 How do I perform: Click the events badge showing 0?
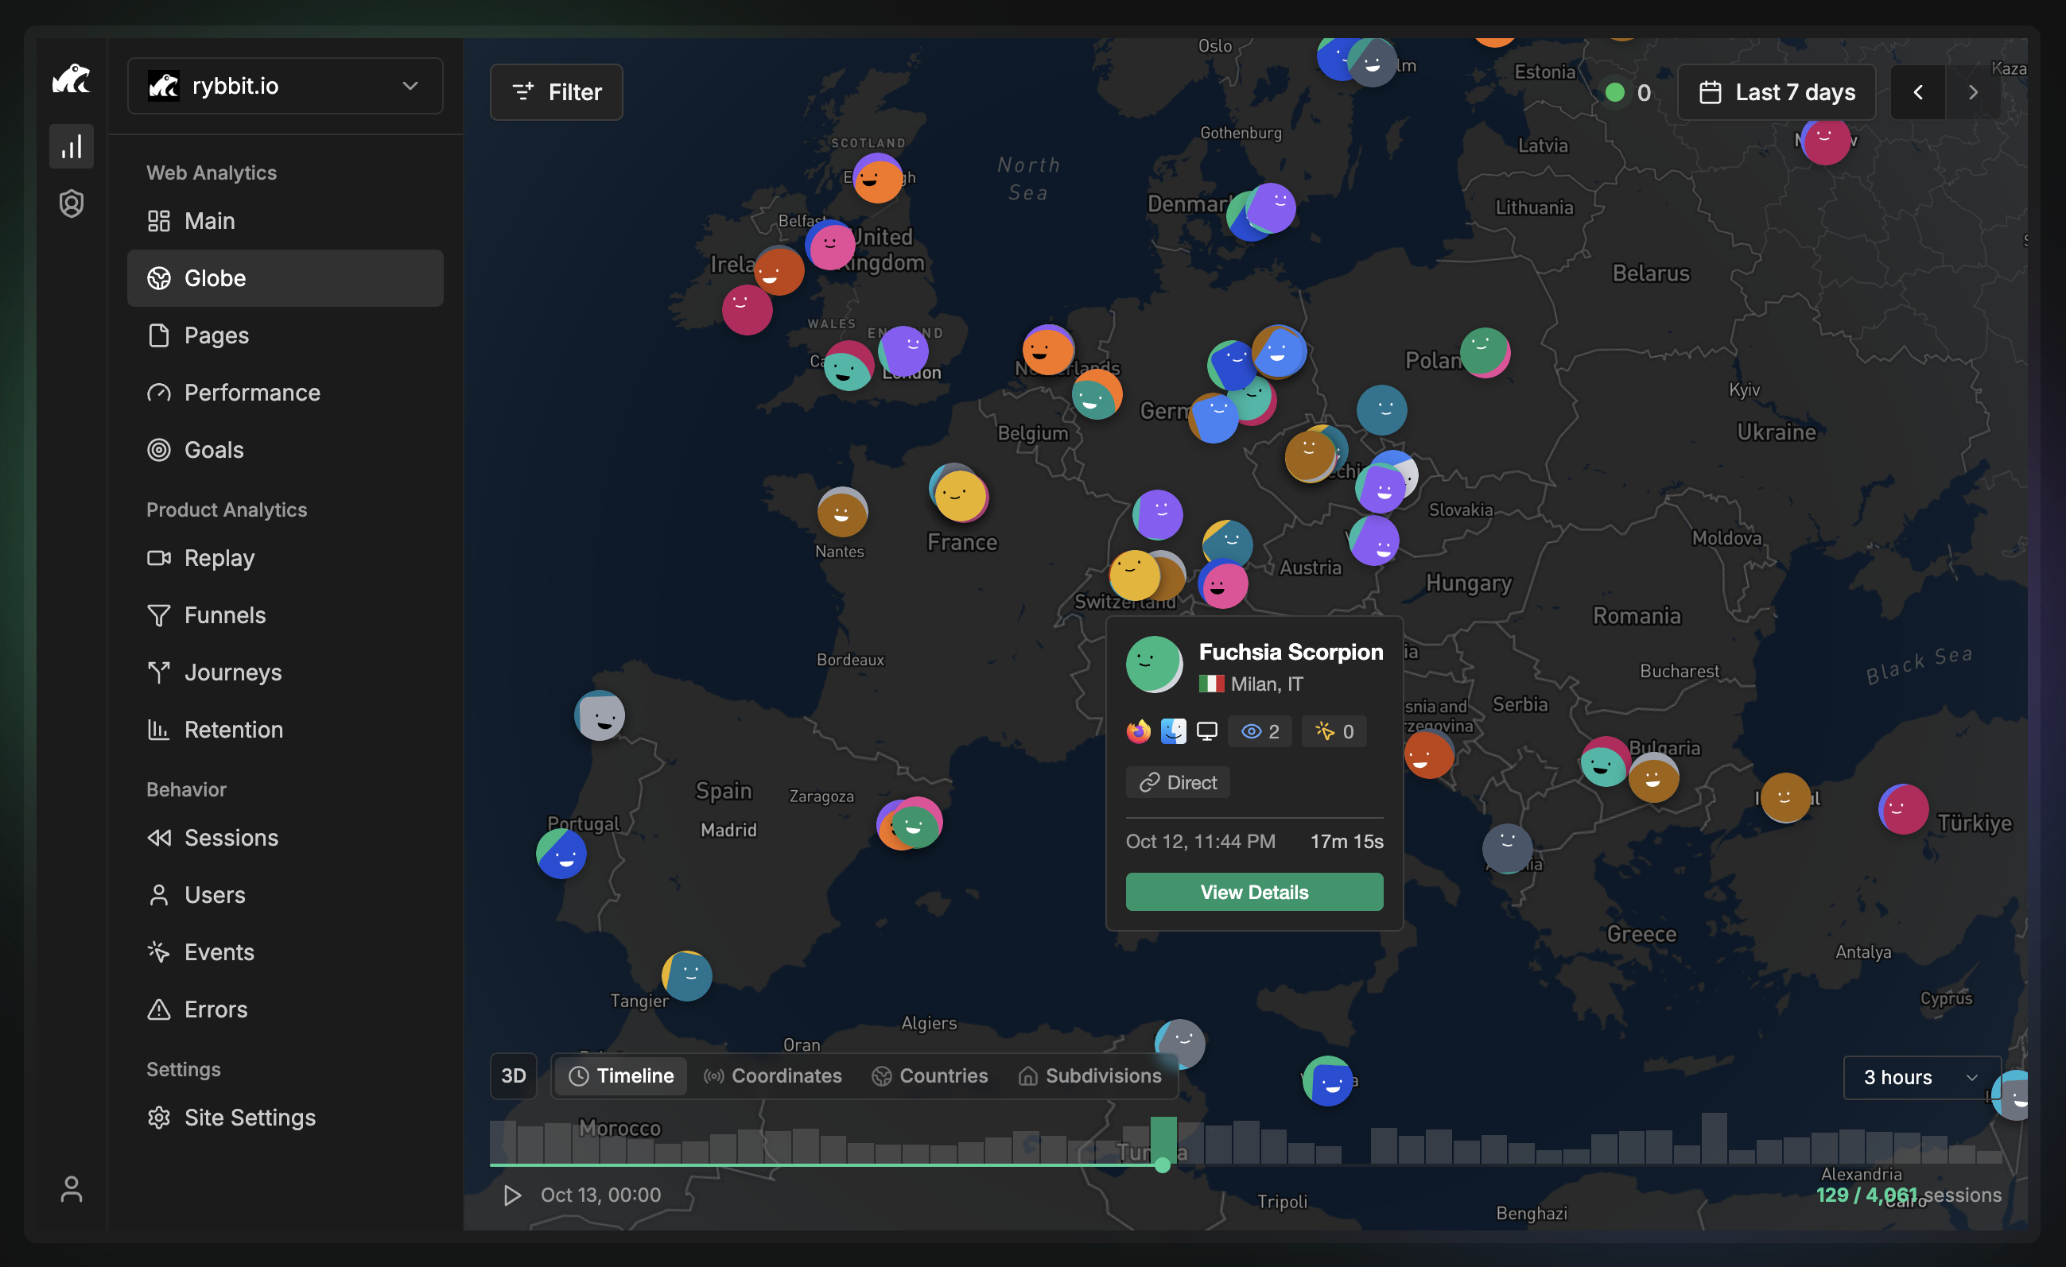tap(1334, 731)
